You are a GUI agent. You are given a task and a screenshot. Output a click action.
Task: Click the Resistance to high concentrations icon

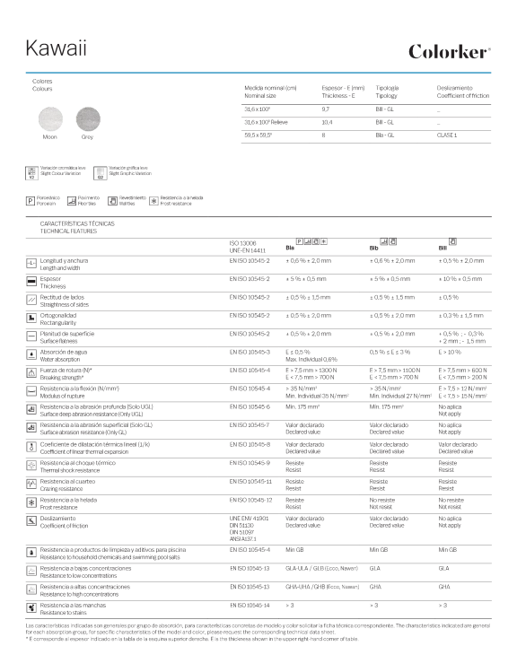31,589
